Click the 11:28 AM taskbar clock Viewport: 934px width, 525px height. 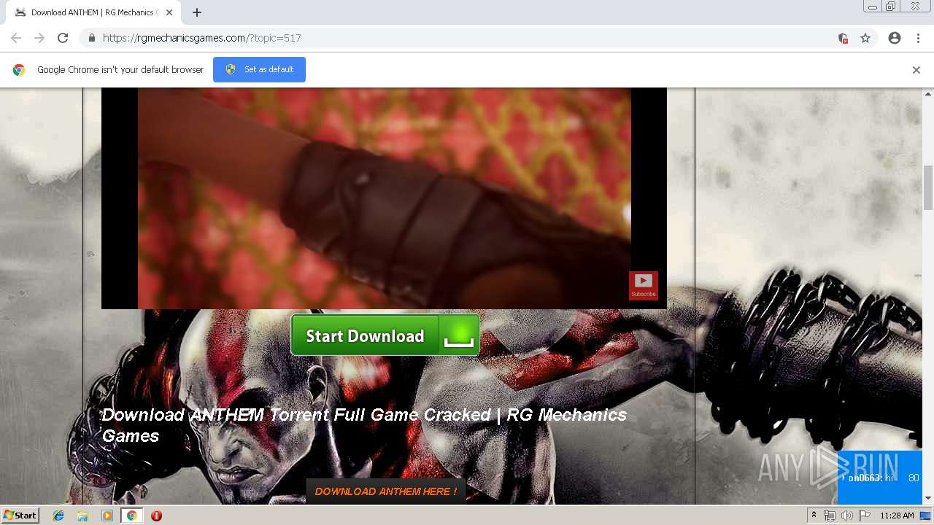[x=897, y=516]
